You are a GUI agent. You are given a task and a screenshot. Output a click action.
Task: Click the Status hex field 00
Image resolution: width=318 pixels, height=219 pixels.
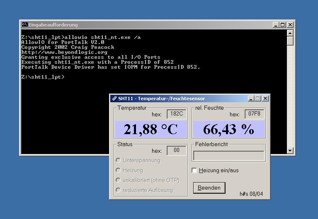(177, 150)
